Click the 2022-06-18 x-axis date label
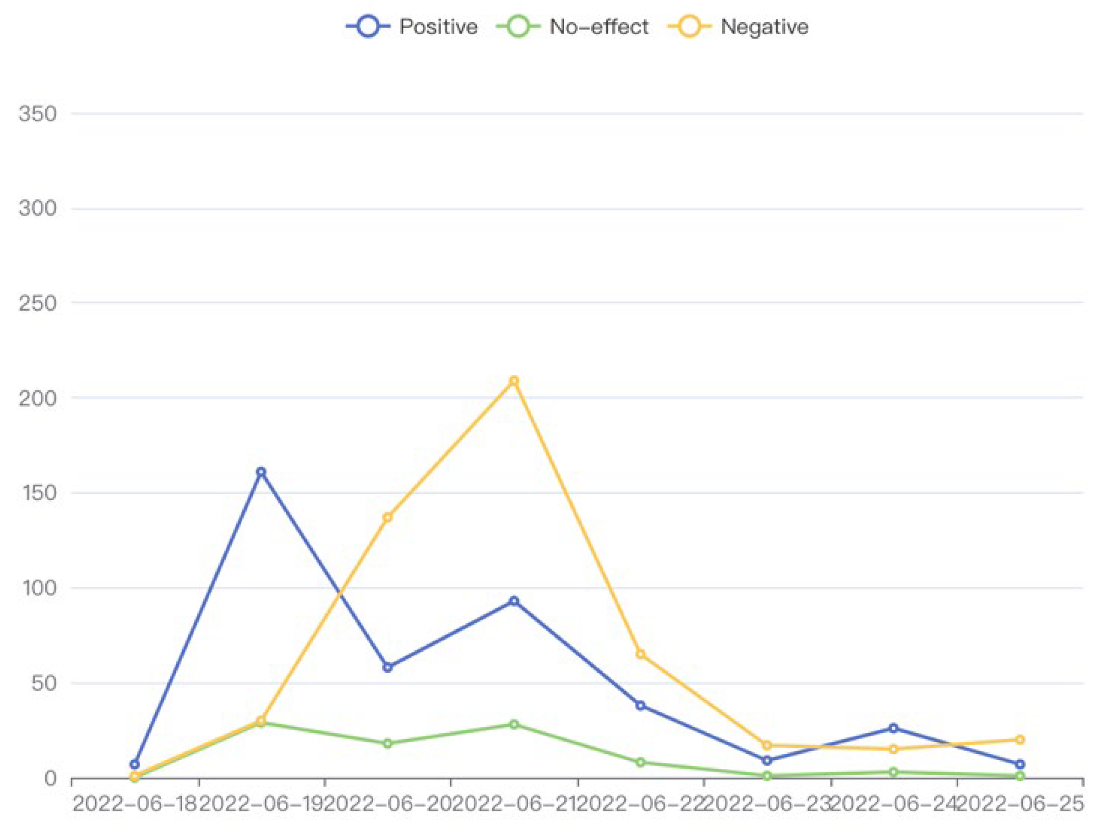Screen dimensions: 1104x829 135,804
